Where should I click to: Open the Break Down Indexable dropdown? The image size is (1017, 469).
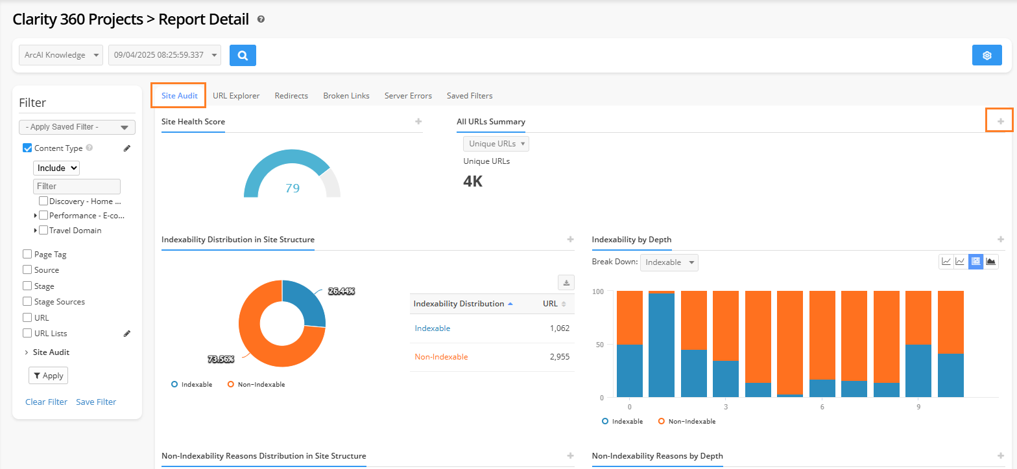pos(669,262)
